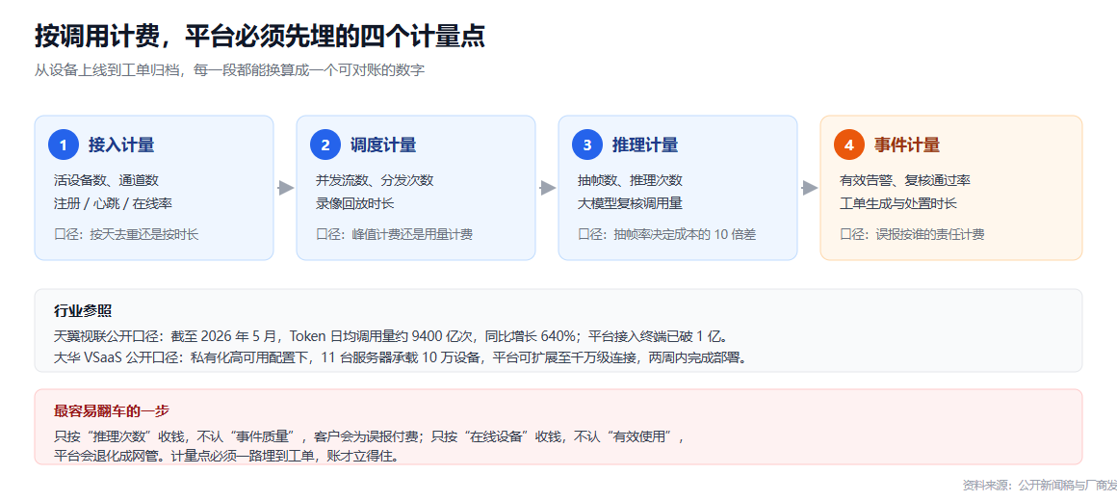The image size is (1117, 501).
Task: Select the line 并发流数、分发次数
Action: (375, 180)
